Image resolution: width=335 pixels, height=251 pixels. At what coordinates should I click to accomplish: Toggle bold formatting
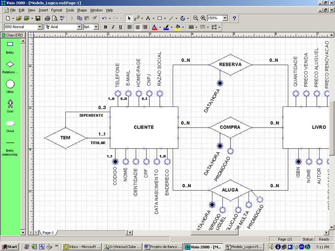(x=105, y=27)
